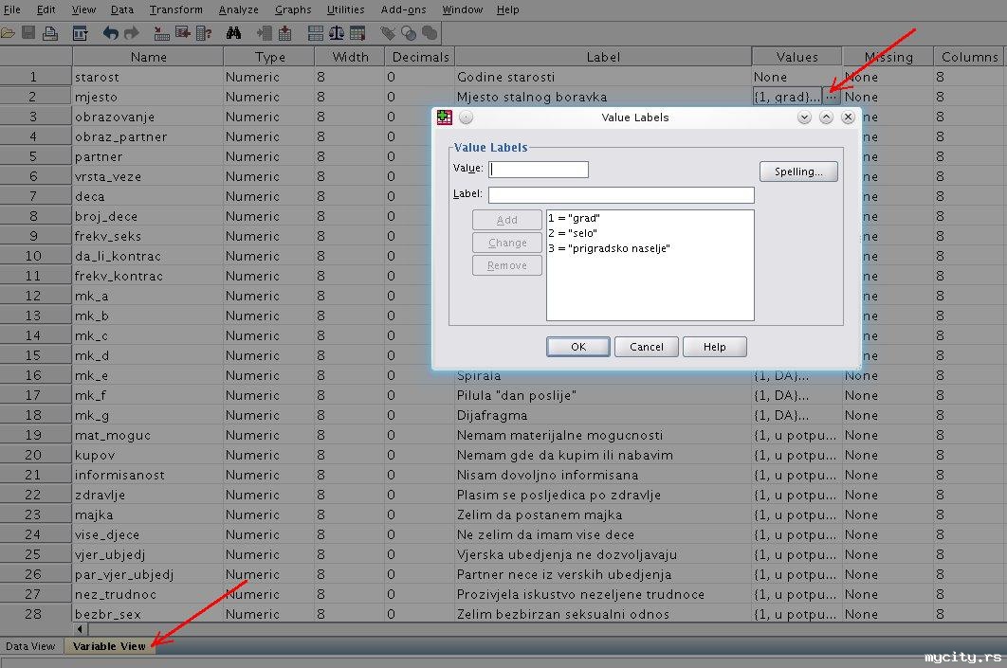Click the Value Labels dialog window icon
1007x668 pixels.
(445, 117)
